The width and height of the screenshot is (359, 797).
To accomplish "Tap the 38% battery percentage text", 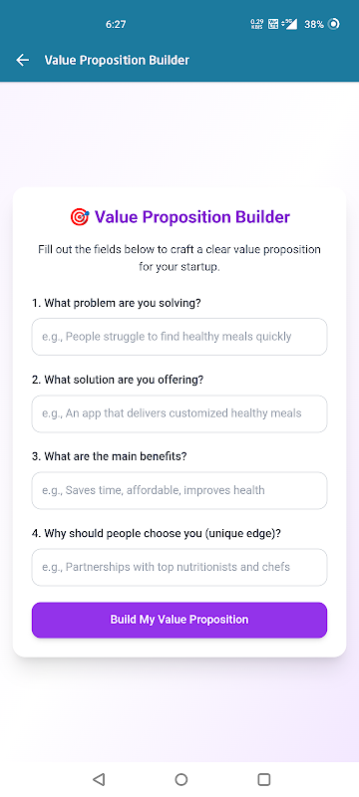I will point(314,24).
